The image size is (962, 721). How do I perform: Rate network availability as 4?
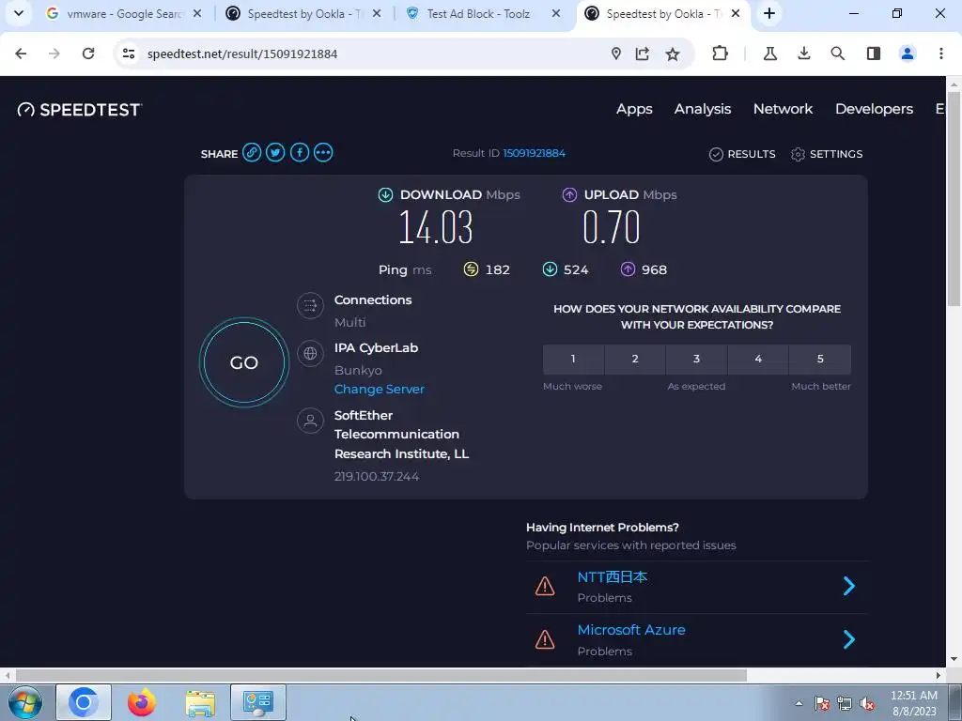pyautogui.click(x=758, y=360)
